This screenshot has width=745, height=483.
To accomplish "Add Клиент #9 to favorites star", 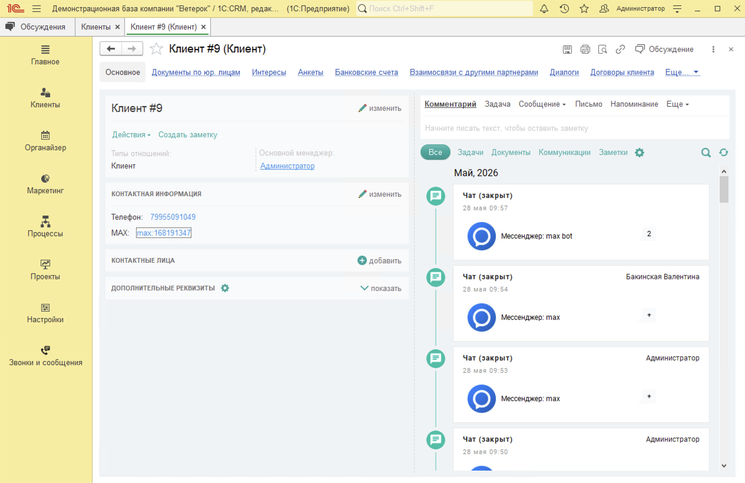I will coord(156,49).
